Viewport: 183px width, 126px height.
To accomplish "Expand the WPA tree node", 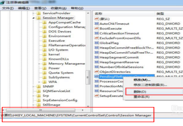I will pyautogui.click(x=39, y=82).
